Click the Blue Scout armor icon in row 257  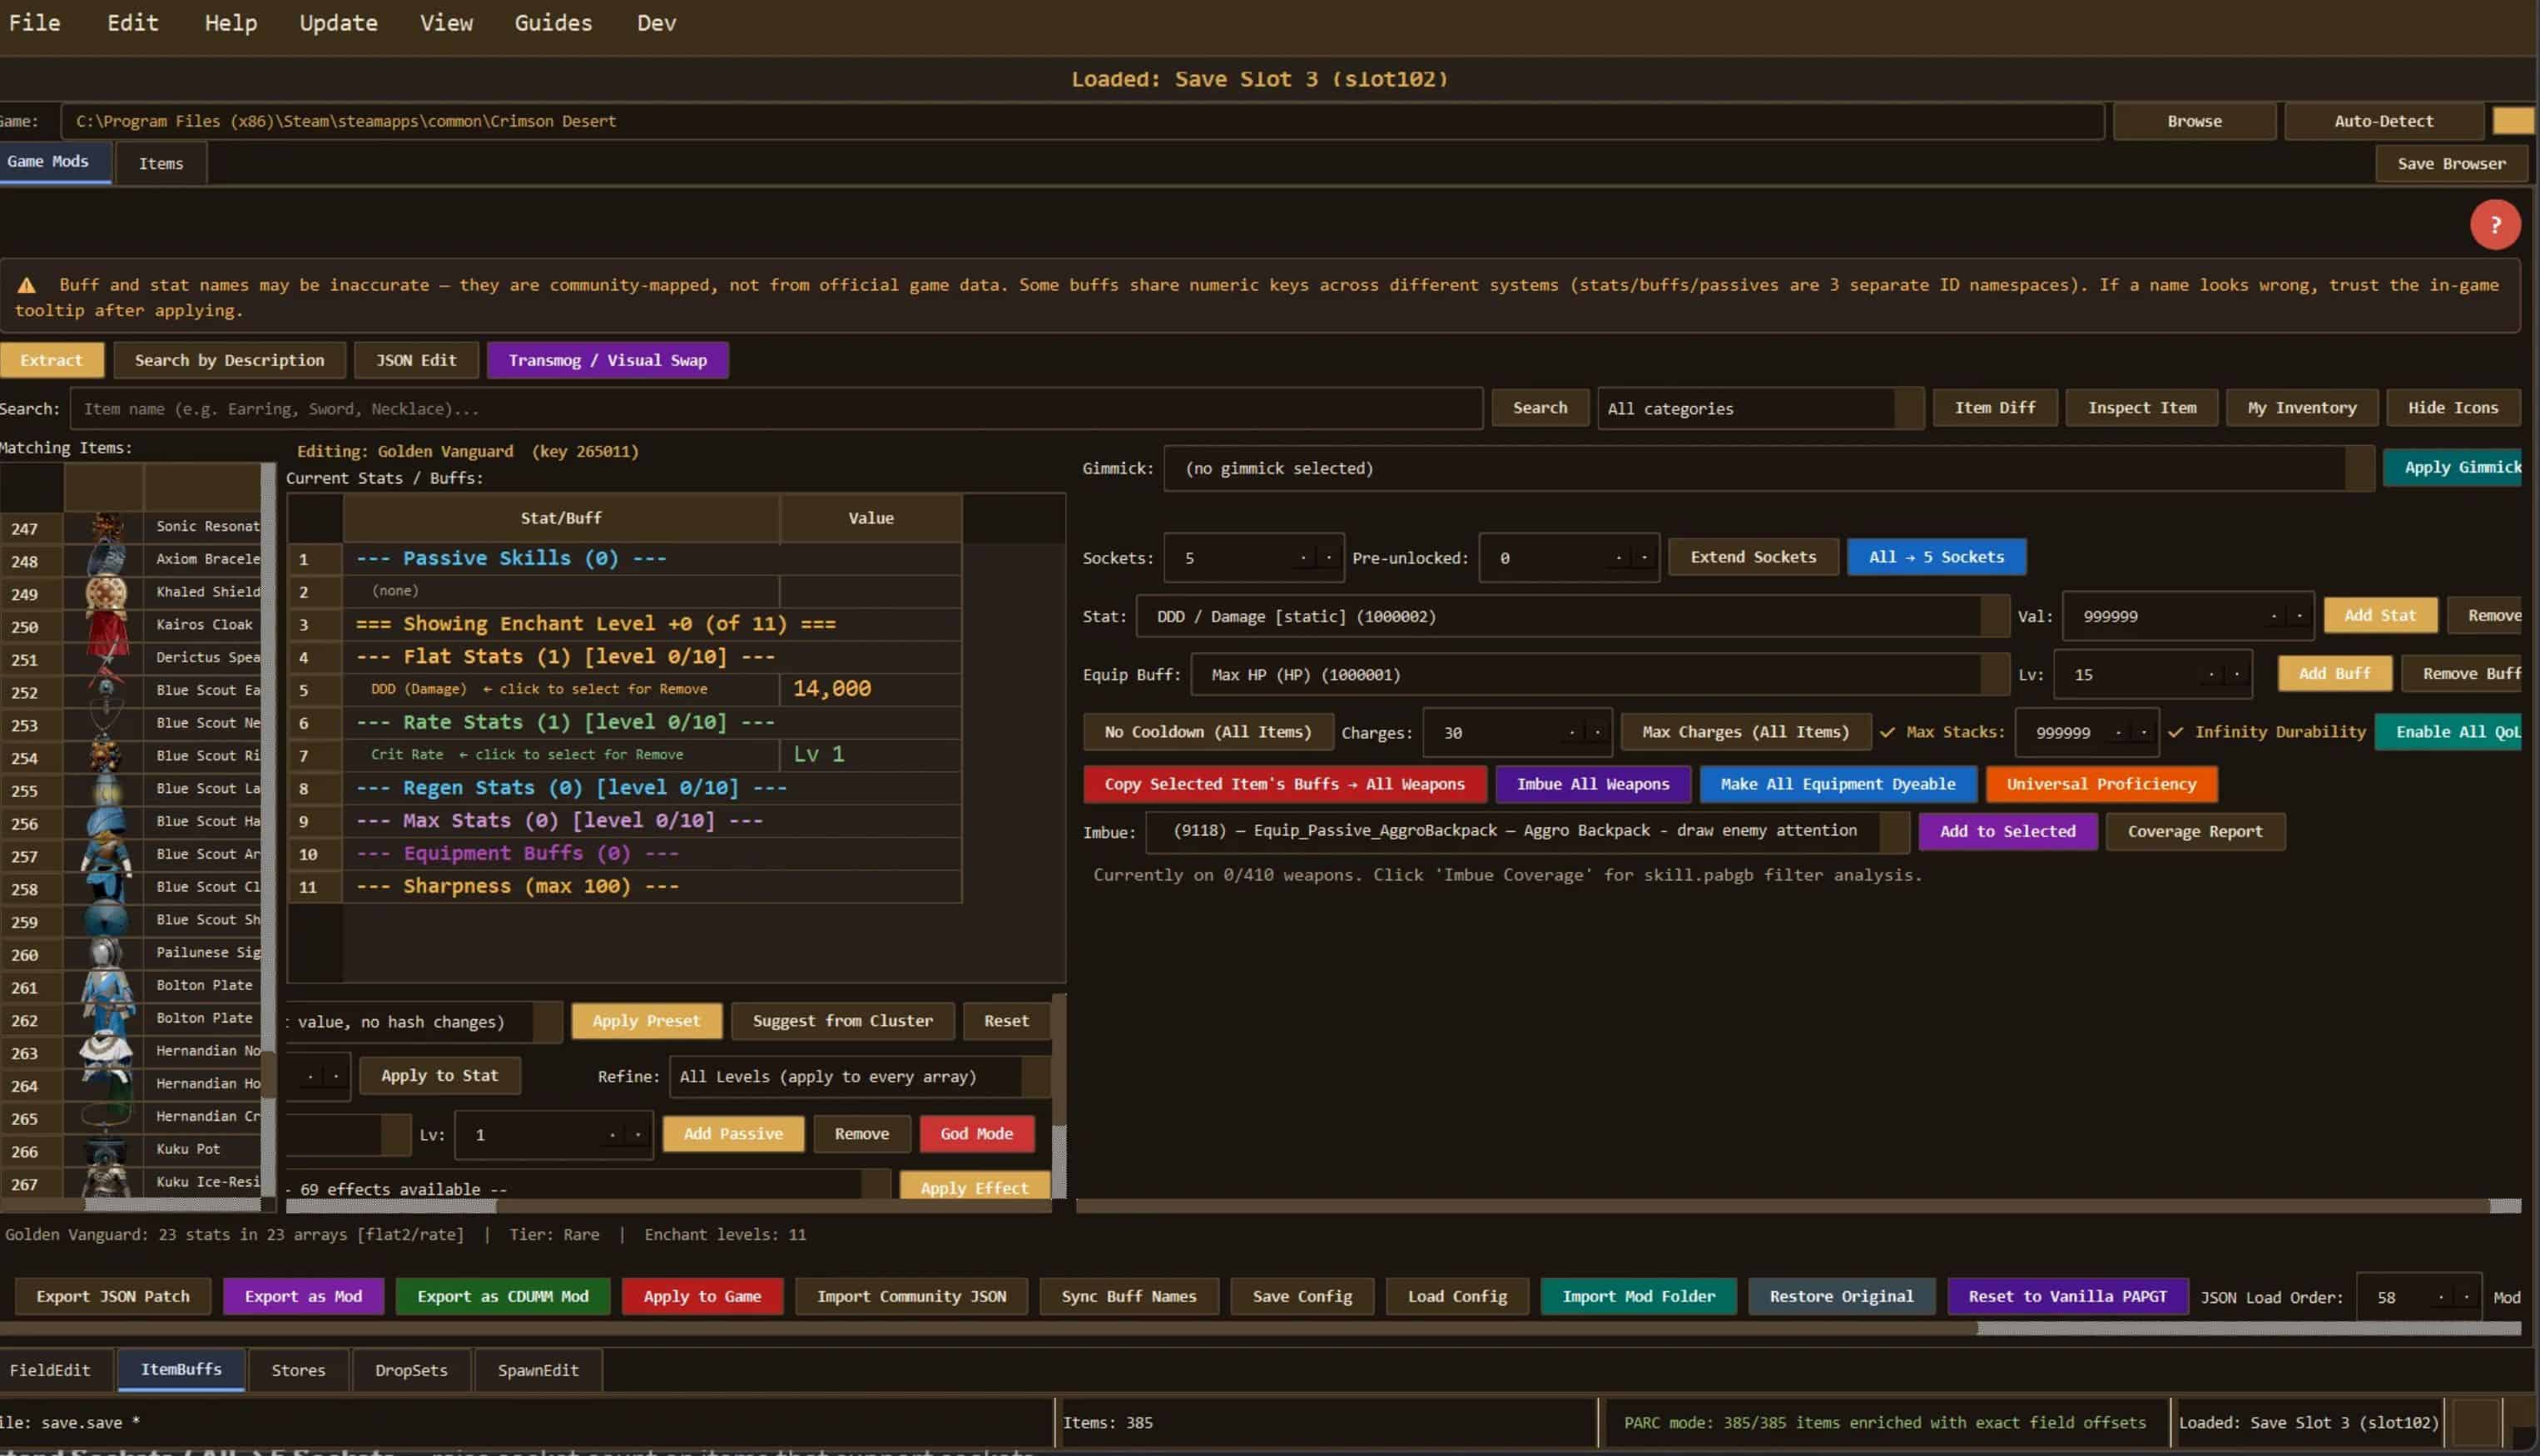105,856
